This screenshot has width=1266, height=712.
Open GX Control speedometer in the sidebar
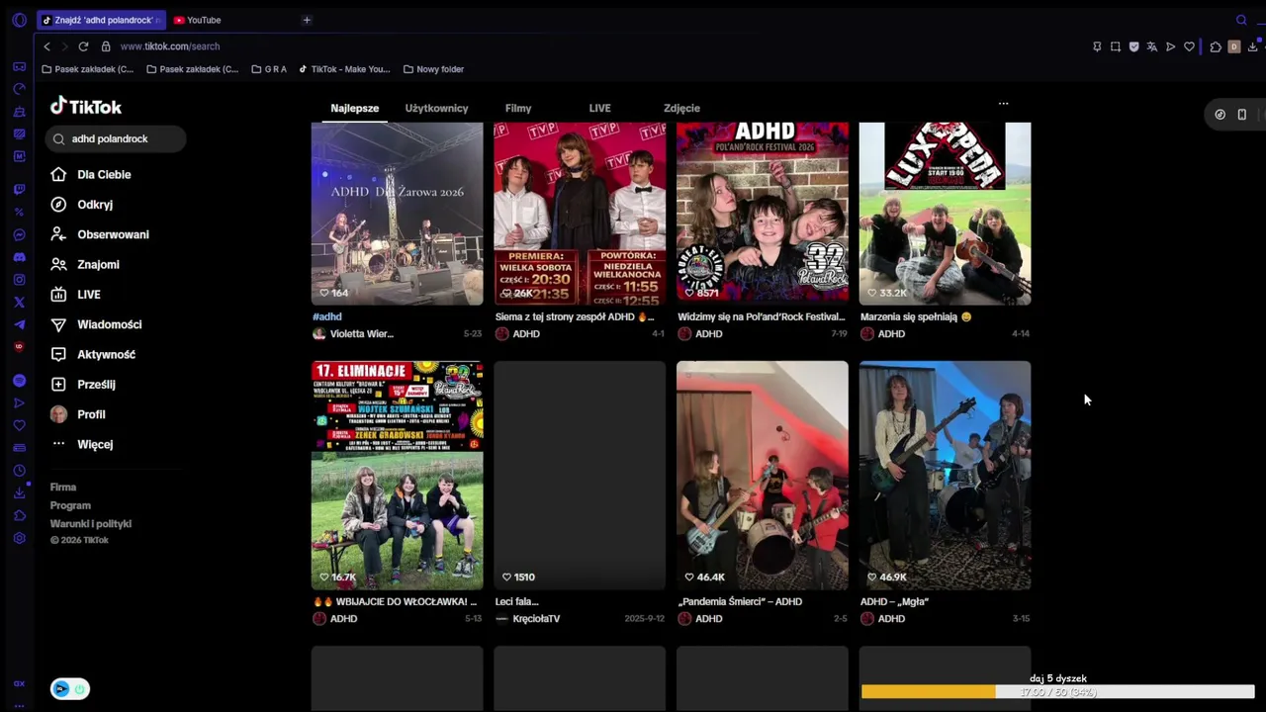click(x=19, y=89)
